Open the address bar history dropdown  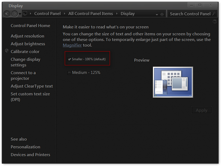pyautogui.click(x=157, y=14)
